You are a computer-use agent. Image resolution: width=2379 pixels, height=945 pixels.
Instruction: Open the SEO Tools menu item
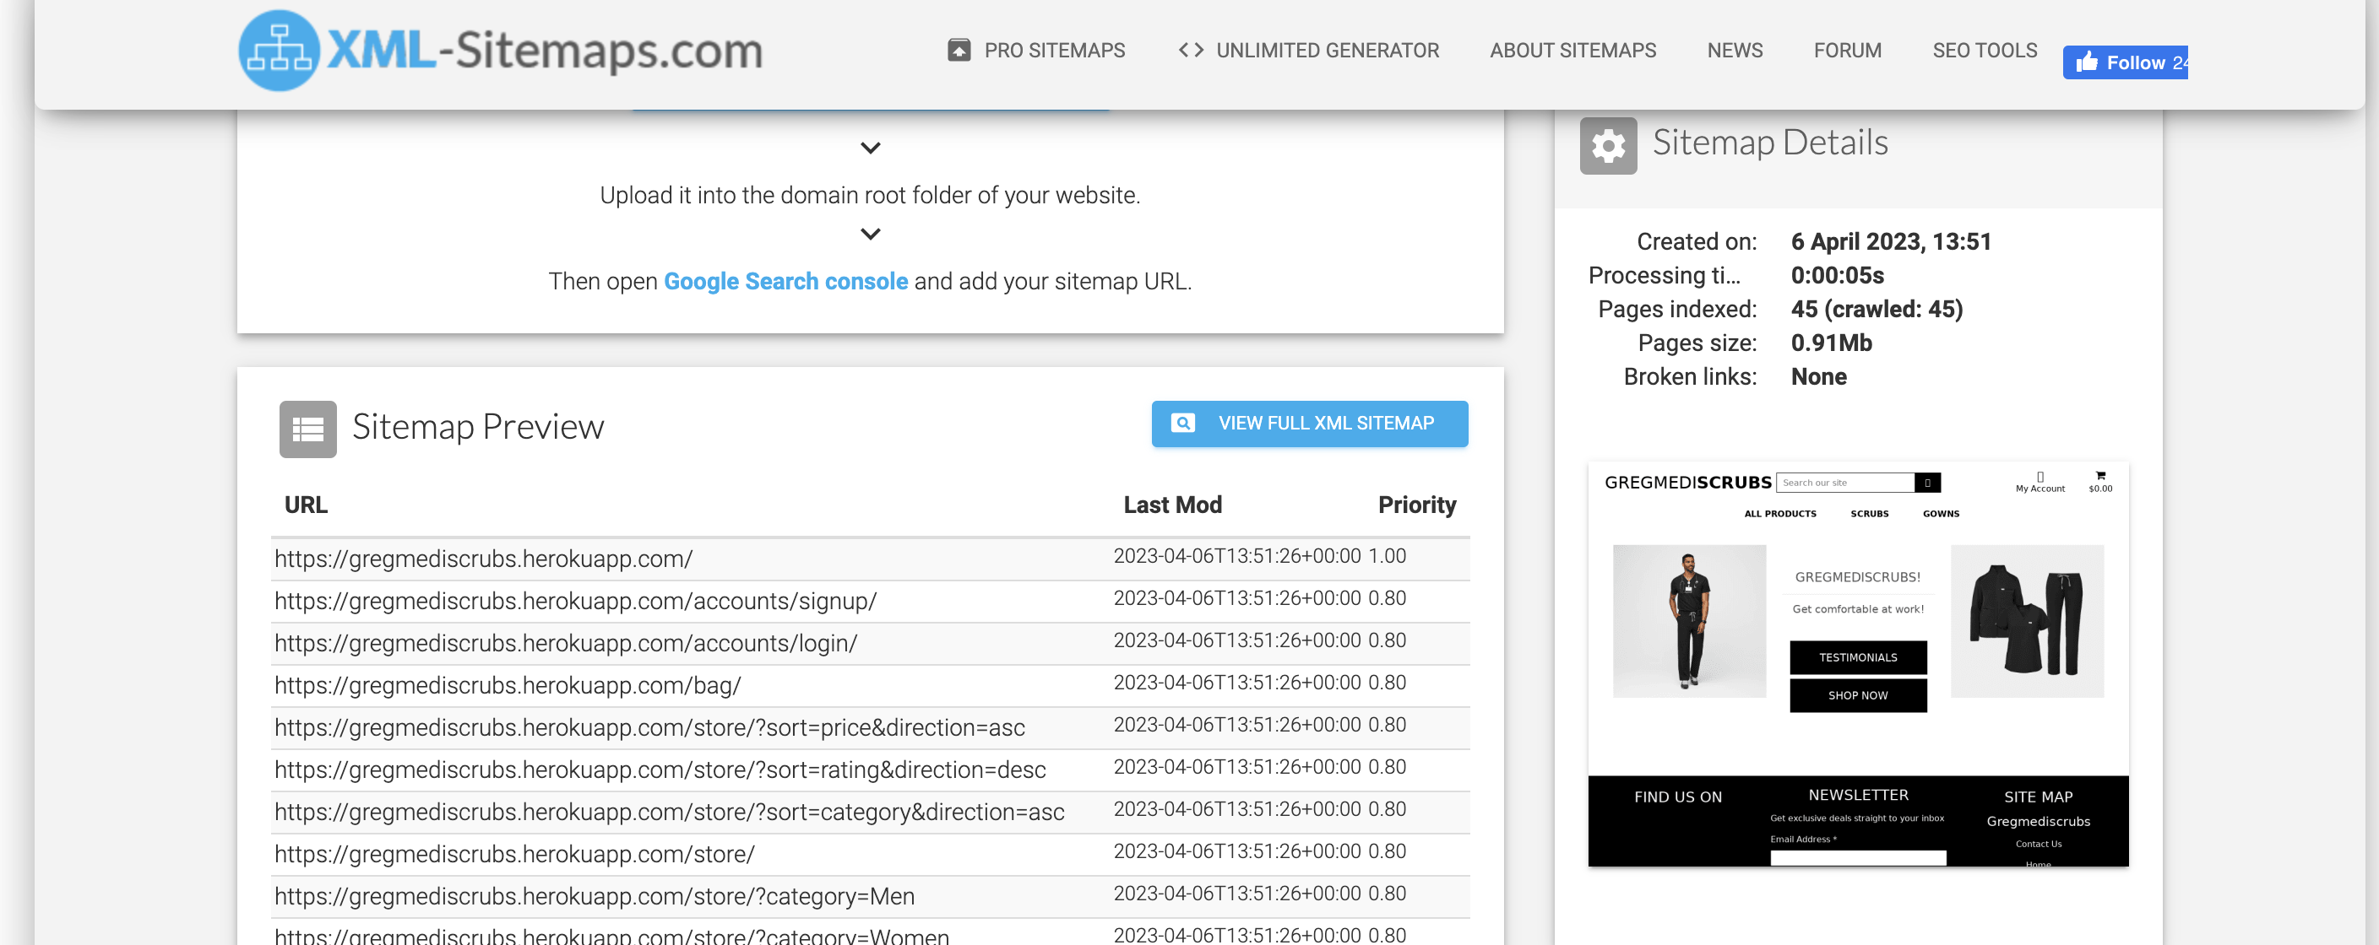1984,51
